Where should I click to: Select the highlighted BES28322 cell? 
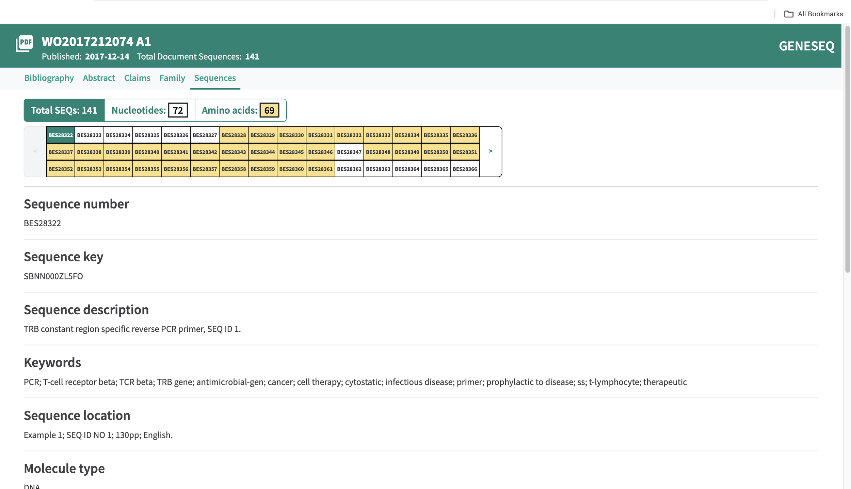(x=61, y=135)
